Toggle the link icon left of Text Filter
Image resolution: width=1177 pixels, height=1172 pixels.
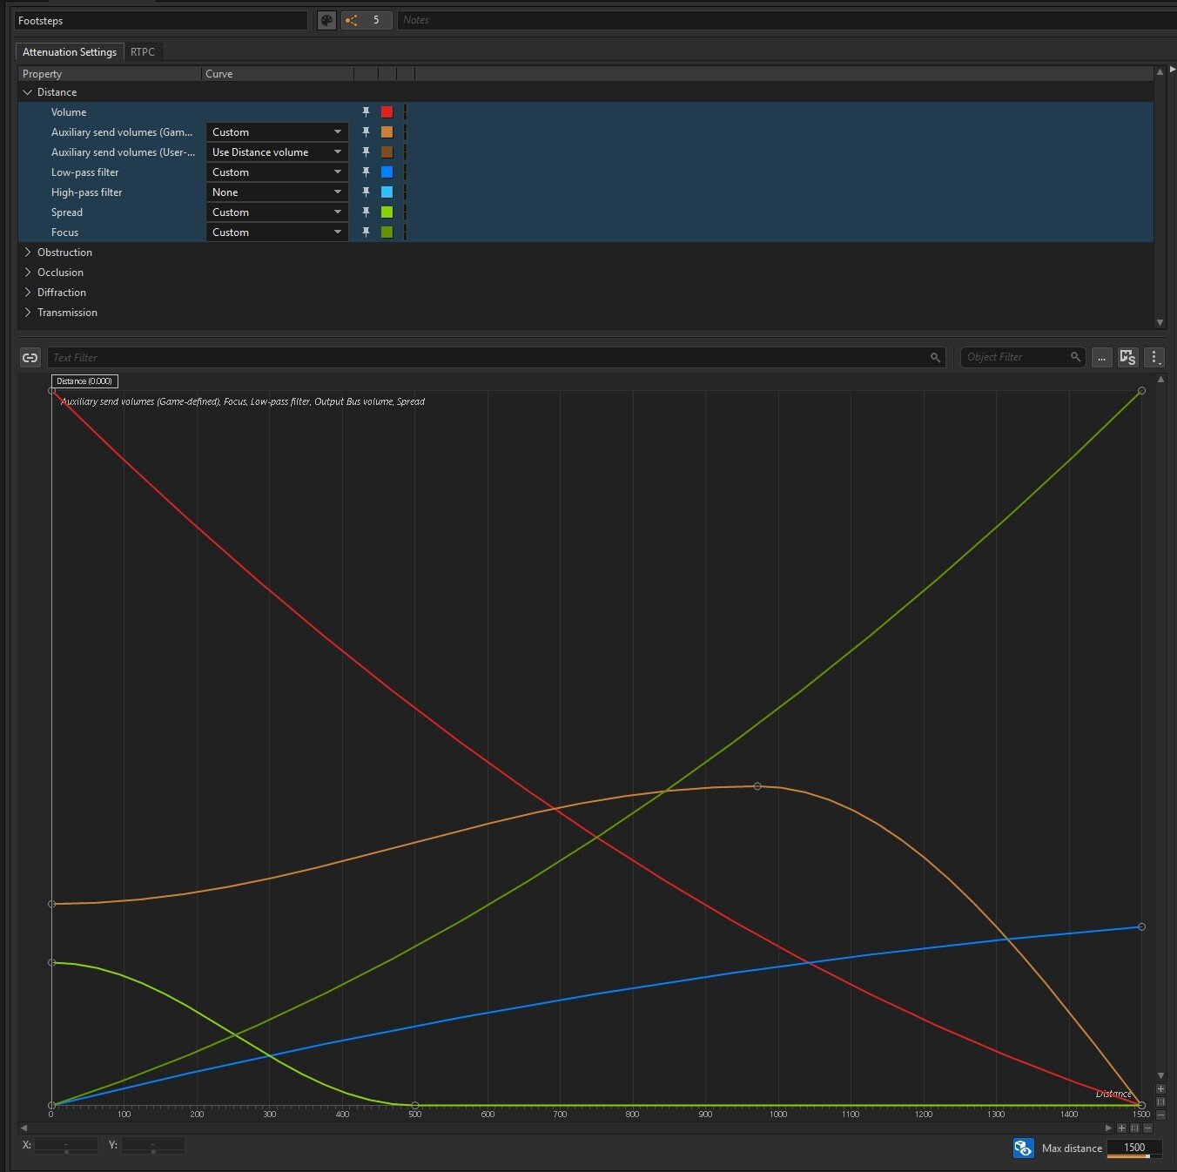tap(30, 358)
